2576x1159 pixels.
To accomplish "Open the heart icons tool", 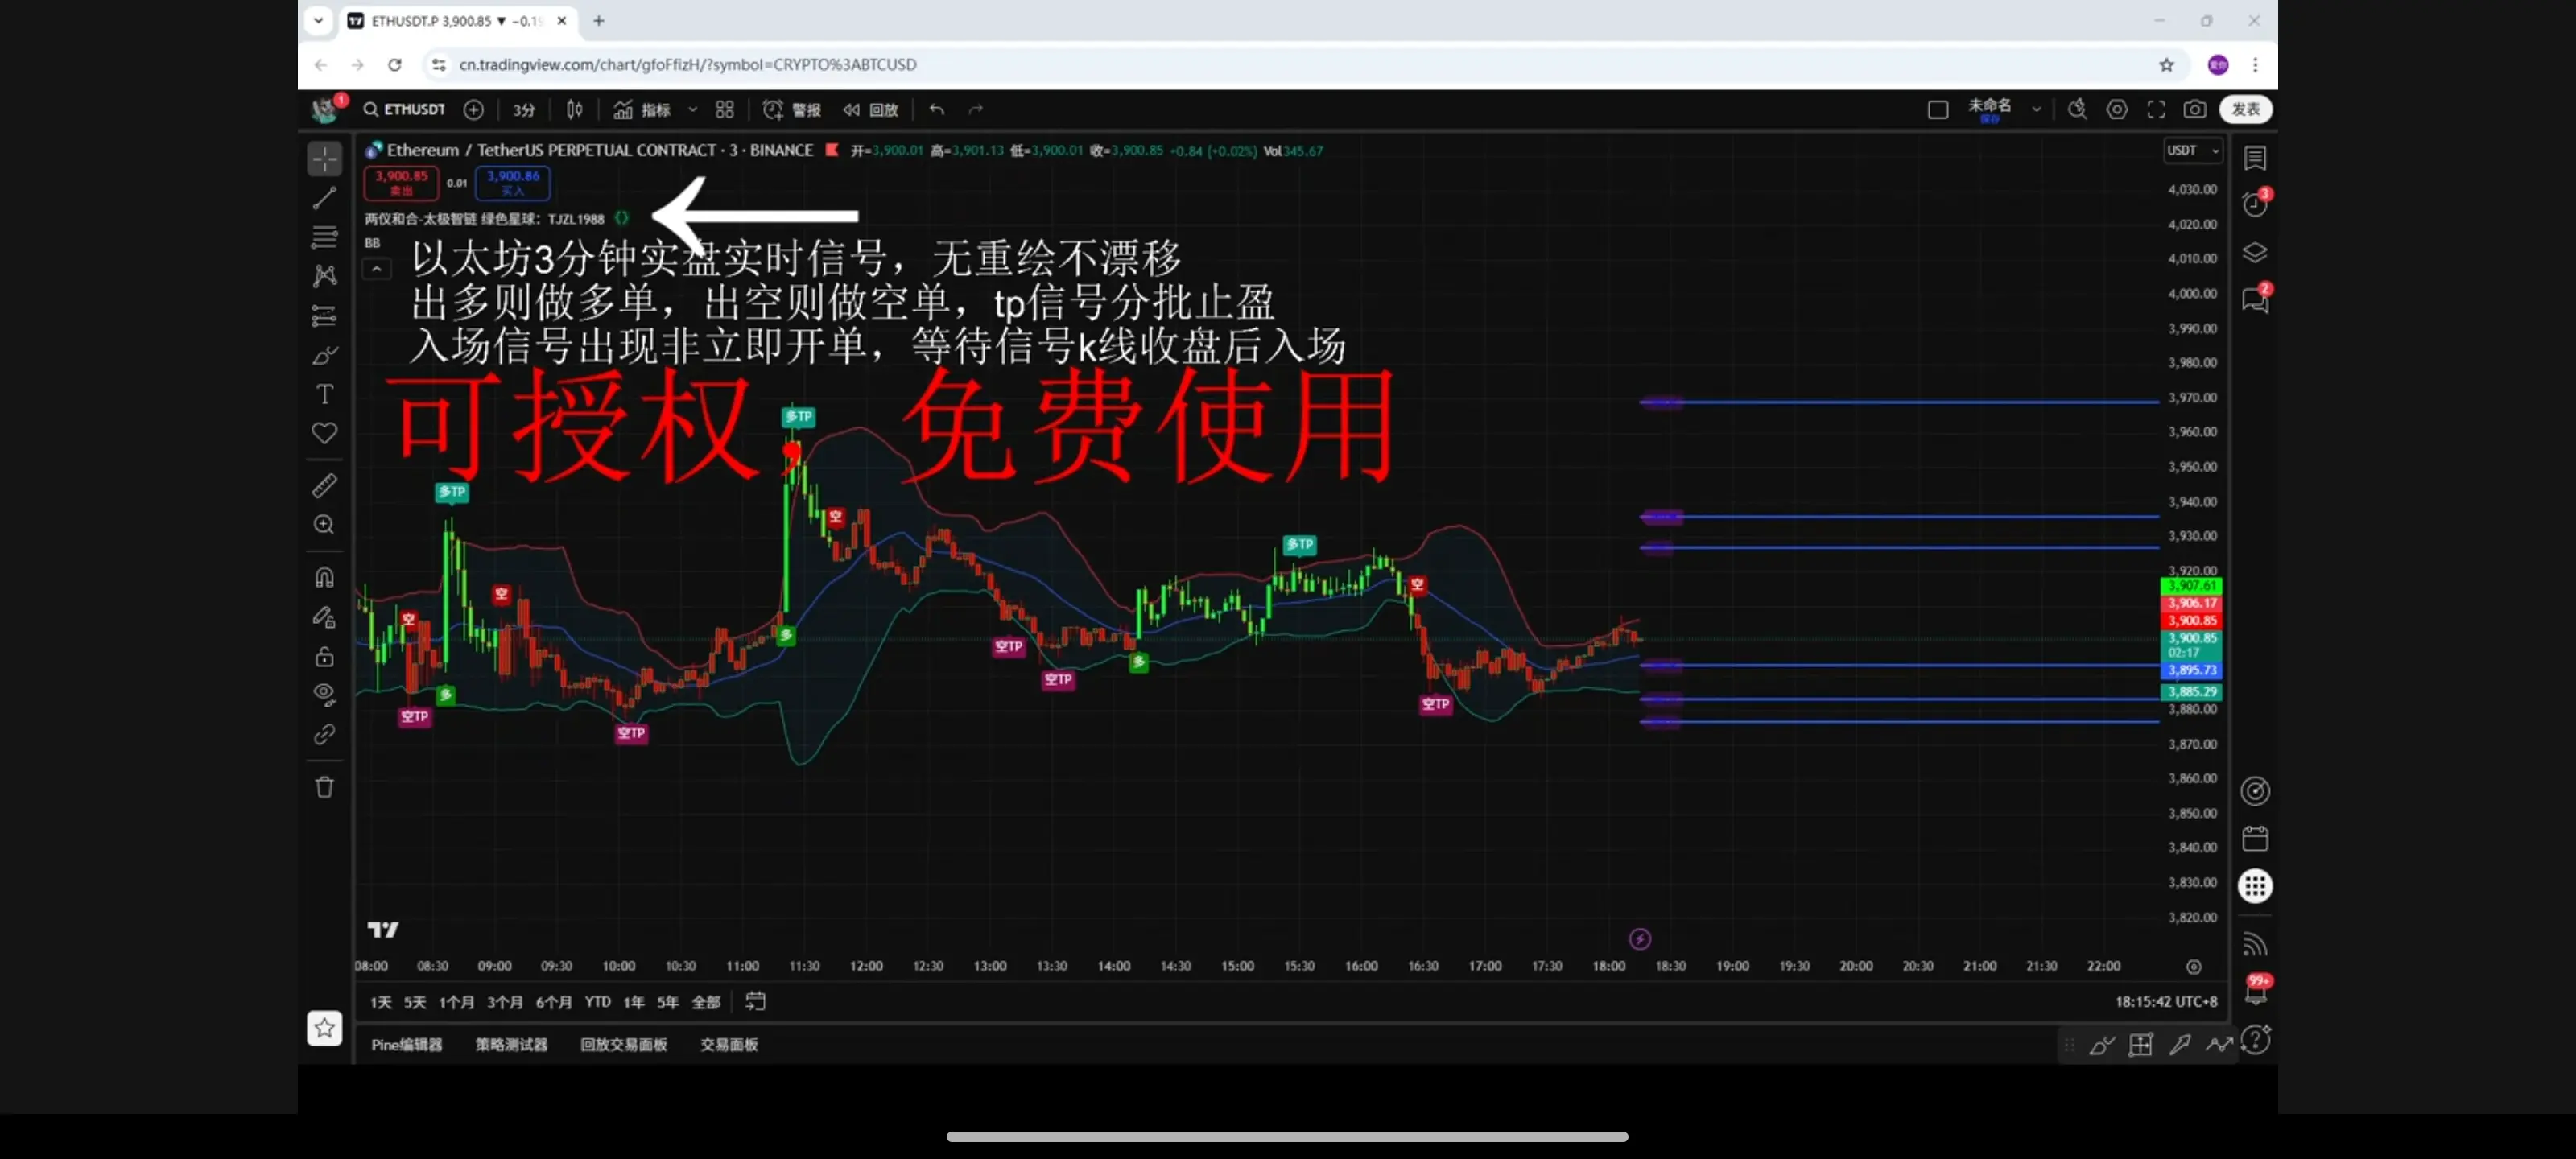I will pyautogui.click(x=324, y=433).
